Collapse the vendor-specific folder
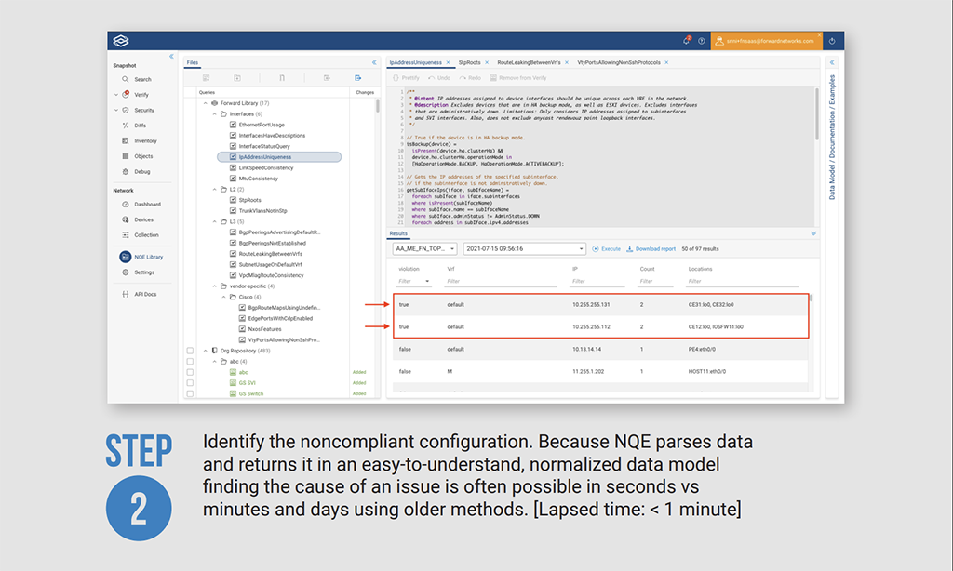953x571 pixels. pyautogui.click(x=215, y=286)
